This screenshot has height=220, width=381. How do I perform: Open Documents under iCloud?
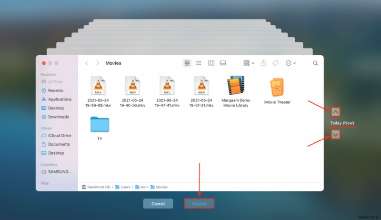click(55, 144)
